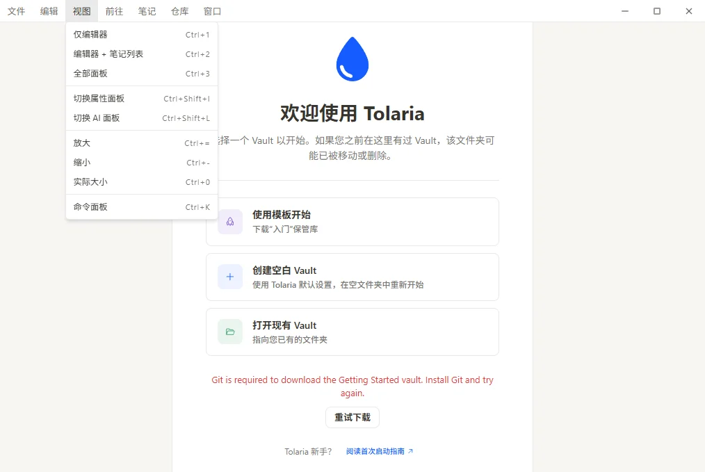Click the 创建空白 Vault card
705x472 pixels.
(352, 277)
